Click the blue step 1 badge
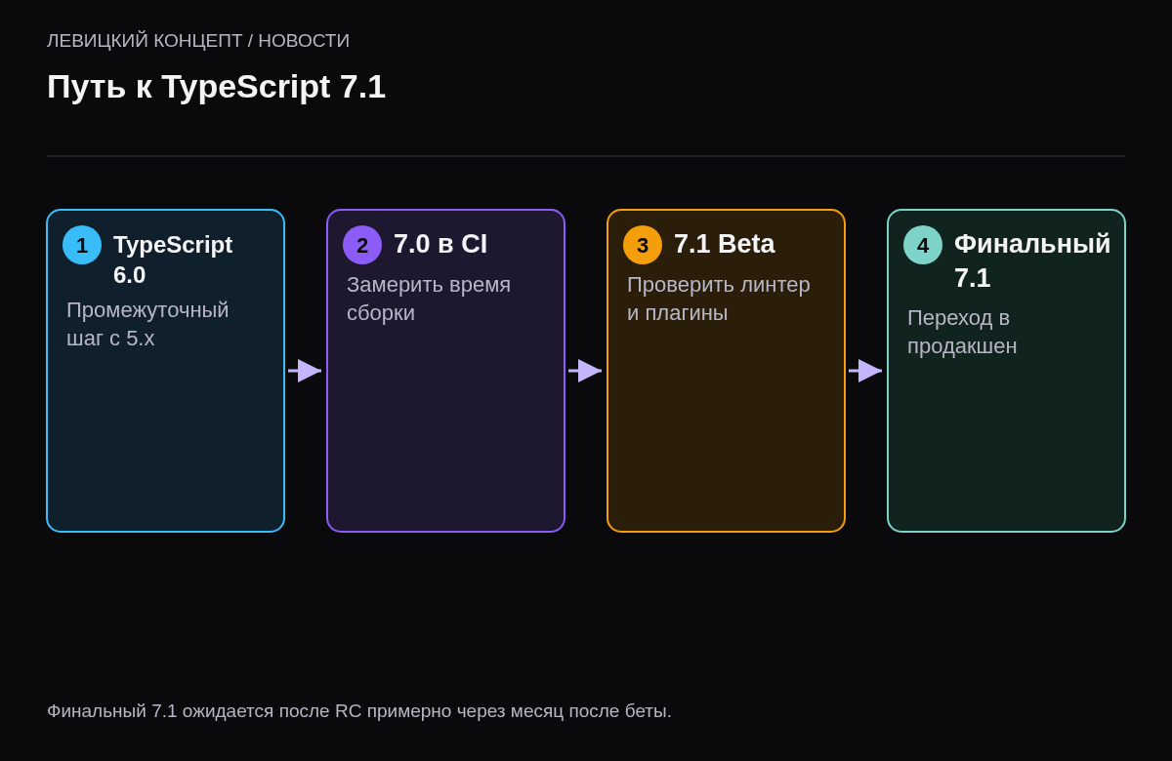 click(x=82, y=245)
